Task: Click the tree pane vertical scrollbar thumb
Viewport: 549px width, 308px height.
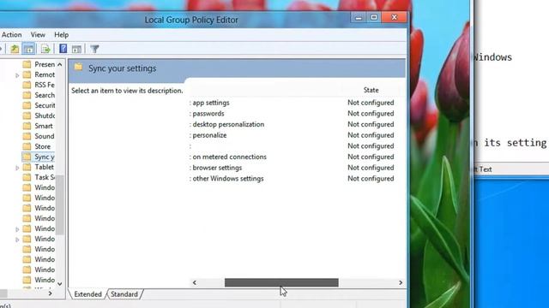Action: tap(60, 205)
